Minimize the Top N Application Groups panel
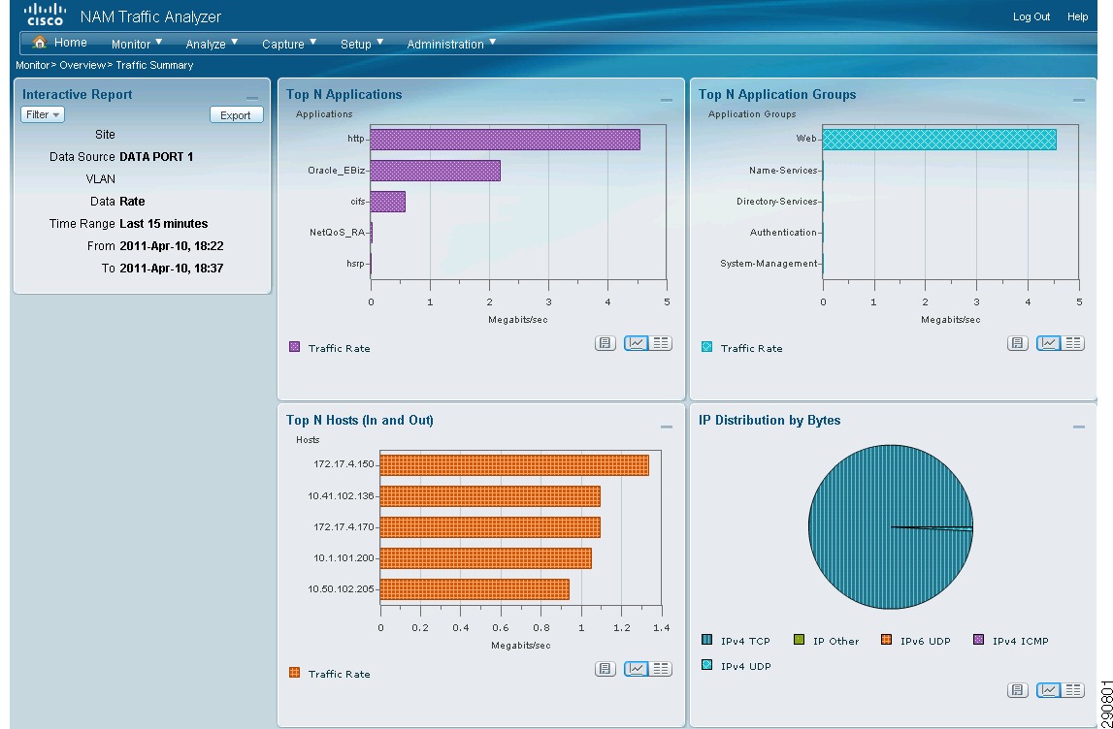The image size is (1113, 729). (x=1078, y=101)
